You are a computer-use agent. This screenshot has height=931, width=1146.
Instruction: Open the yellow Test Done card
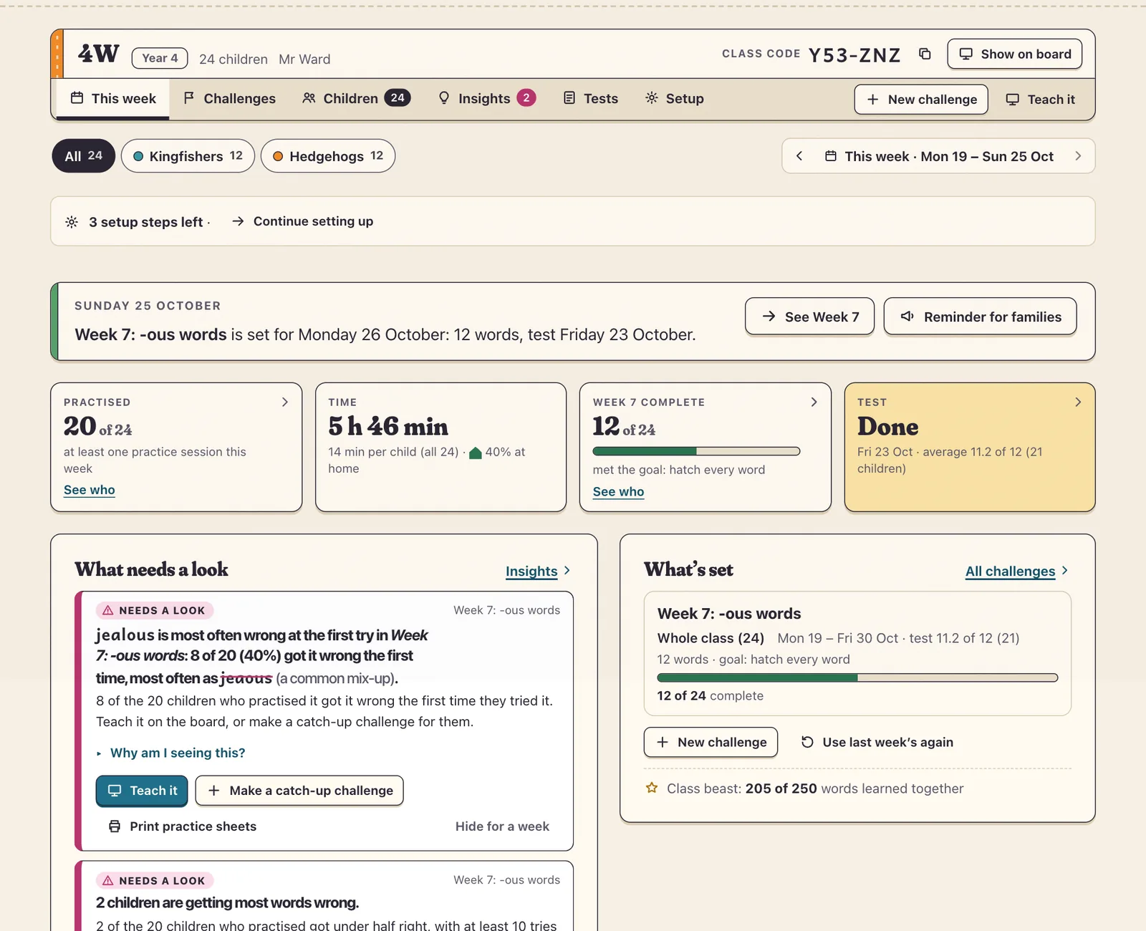coord(970,447)
